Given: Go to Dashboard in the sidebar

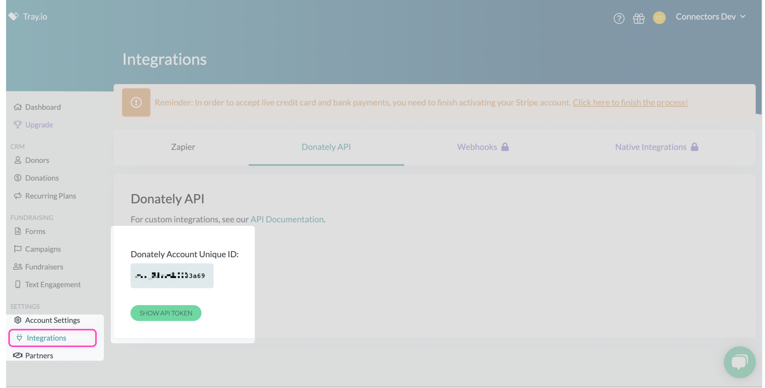Looking at the screenshot, I should click(43, 107).
